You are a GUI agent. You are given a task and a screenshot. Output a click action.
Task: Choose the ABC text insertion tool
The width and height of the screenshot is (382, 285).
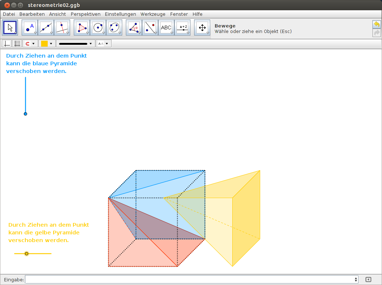click(166, 28)
